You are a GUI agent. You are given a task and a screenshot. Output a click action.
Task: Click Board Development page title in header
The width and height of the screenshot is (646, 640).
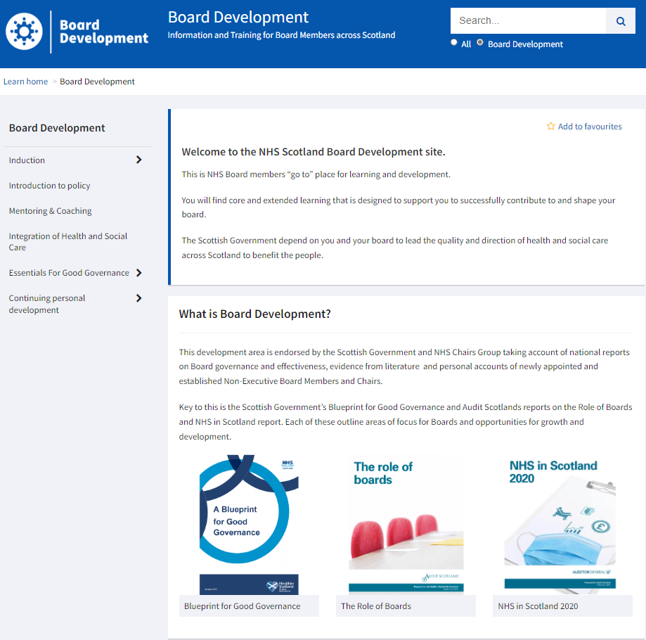[x=238, y=18]
